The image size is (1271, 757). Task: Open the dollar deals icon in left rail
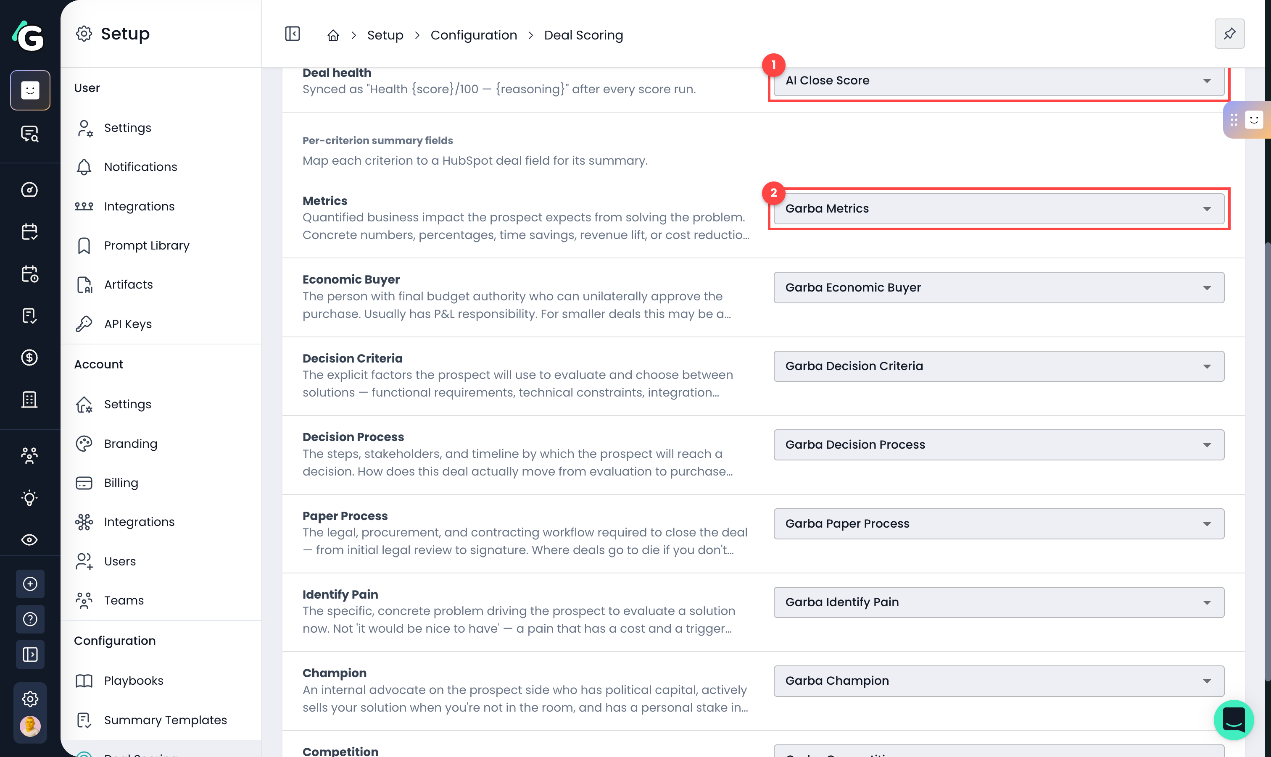(29, 357)
